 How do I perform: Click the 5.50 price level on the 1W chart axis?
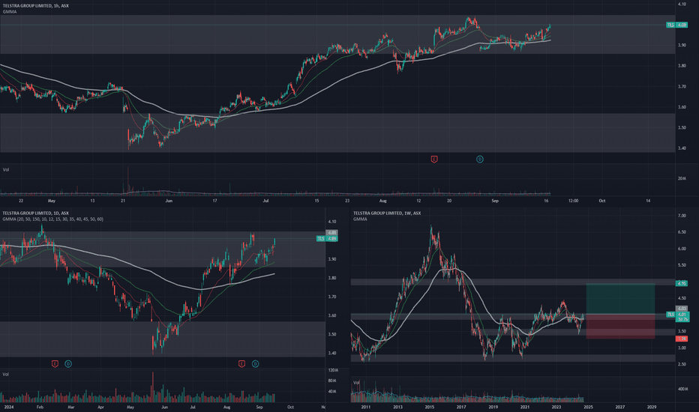(x=682, y=265)
